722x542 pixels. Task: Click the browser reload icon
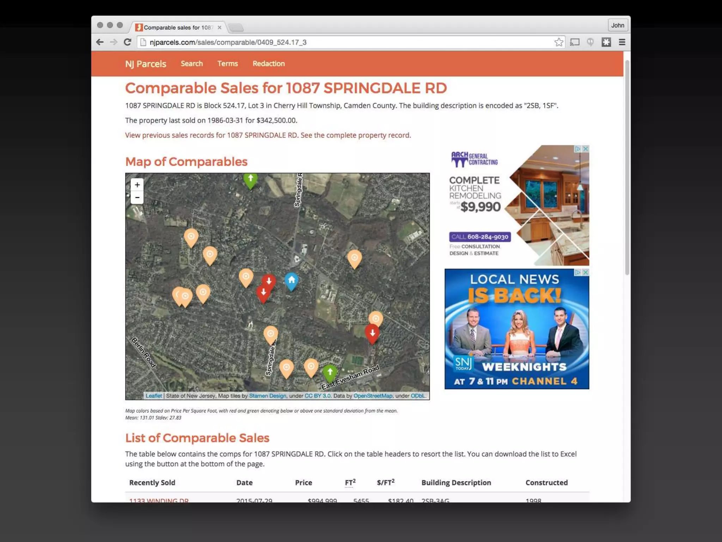coord(128,42)
